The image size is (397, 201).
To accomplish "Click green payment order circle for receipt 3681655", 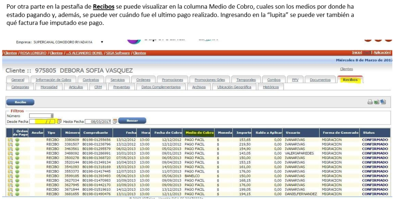I will 17,194.
